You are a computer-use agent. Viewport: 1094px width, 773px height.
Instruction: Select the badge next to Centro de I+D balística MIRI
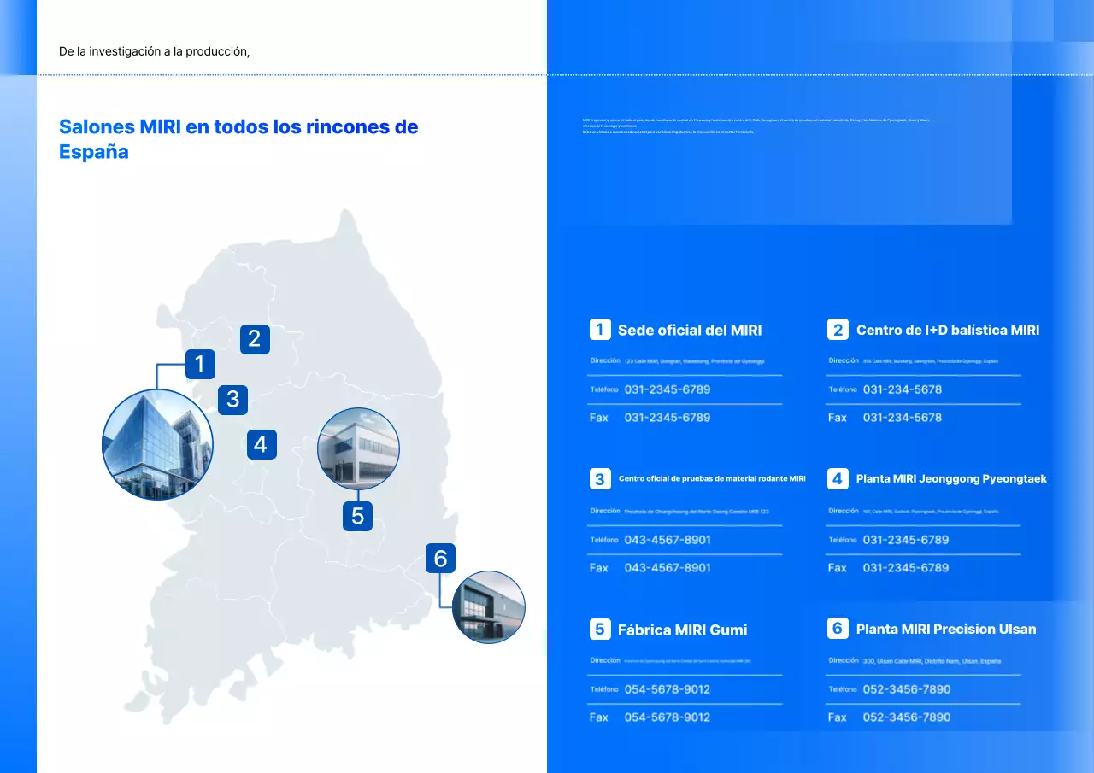(838, 330)
